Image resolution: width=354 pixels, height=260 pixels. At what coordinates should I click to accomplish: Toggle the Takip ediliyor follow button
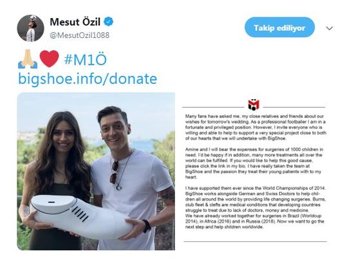tap(279, 27)
